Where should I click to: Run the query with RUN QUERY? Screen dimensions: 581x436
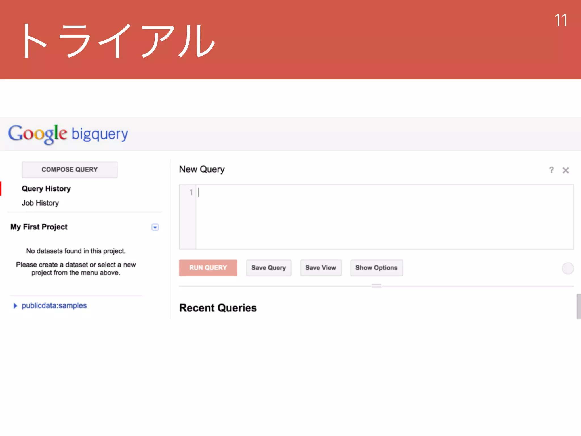[x=208, y=268]
